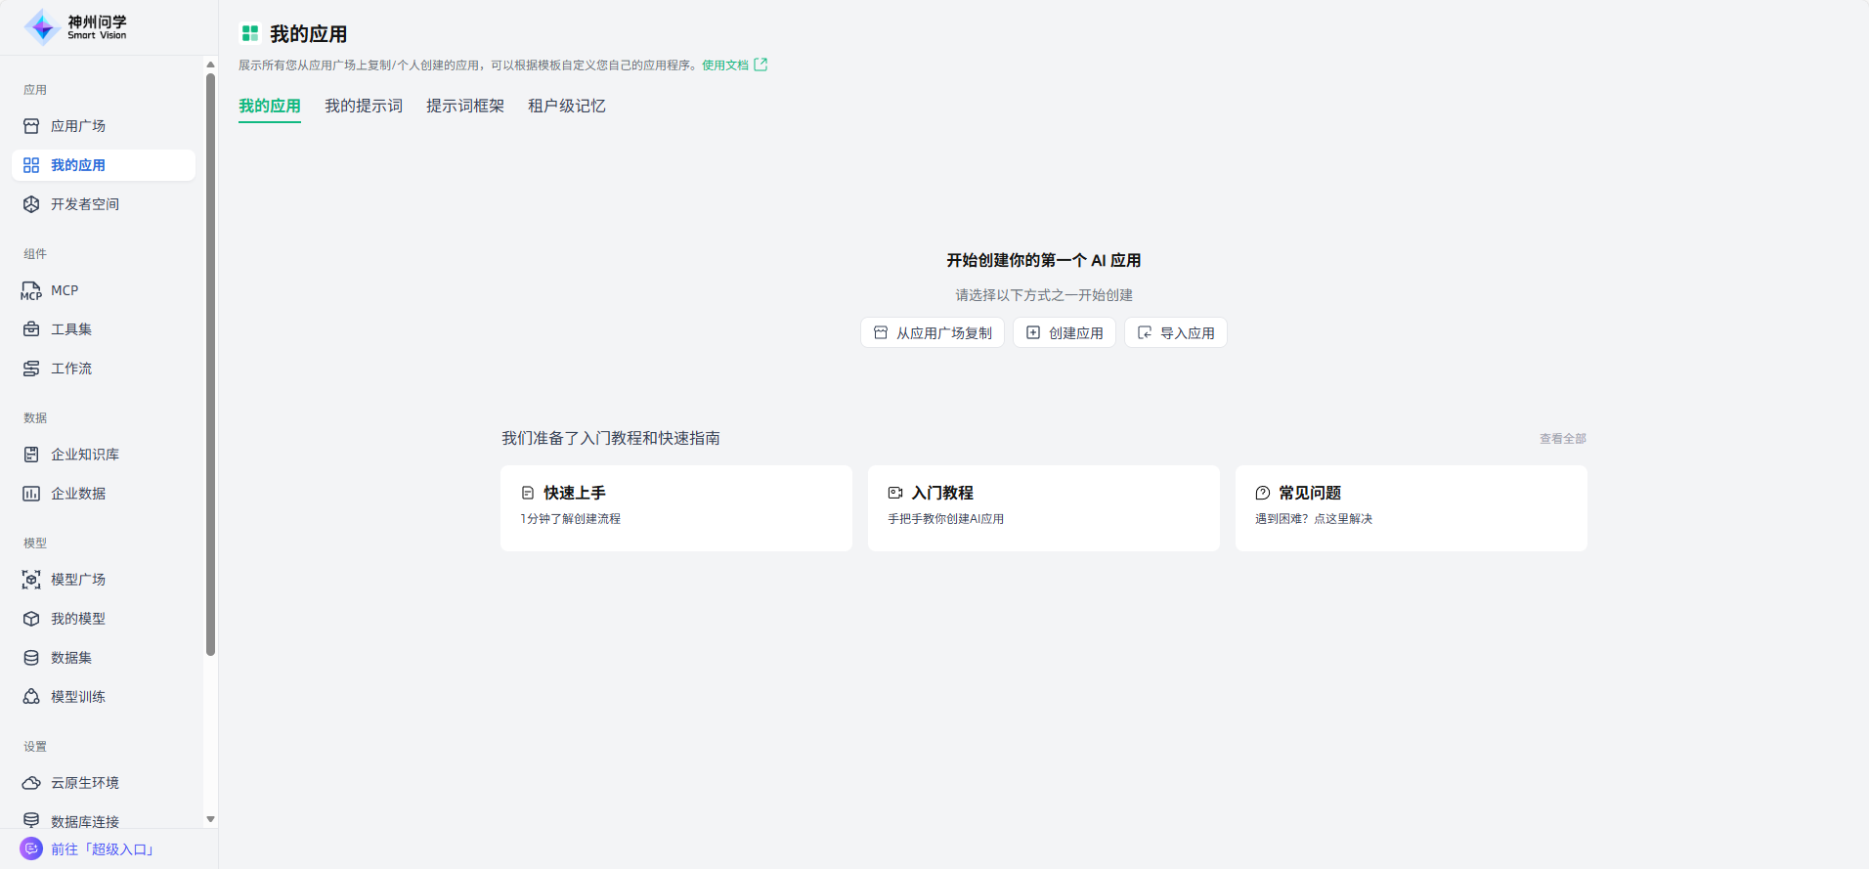Open 工具集 toolbox icon in sidebar

pos(31,329)
